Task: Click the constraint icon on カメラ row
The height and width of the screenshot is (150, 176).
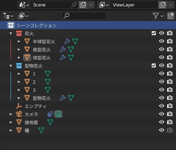Action: (50, 114)
